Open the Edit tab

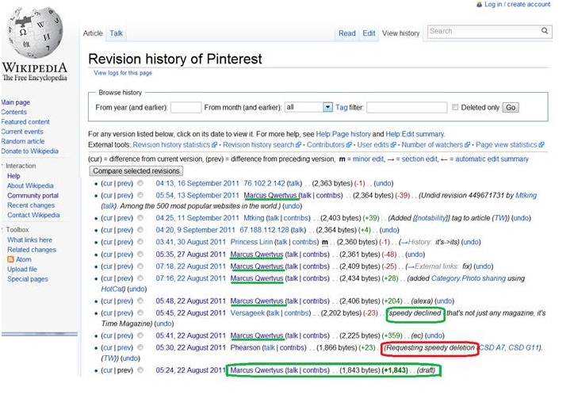click(369, 33)
